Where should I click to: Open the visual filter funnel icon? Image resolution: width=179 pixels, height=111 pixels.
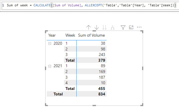123,27
